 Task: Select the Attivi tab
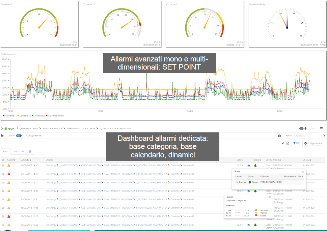coord(6,152)
